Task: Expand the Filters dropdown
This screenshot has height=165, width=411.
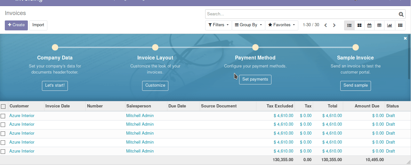Action: tap(218, 25)
